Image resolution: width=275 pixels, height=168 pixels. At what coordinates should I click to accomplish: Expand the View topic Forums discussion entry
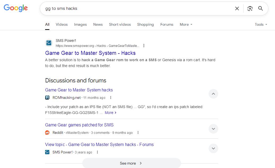[x=213, y=148]
